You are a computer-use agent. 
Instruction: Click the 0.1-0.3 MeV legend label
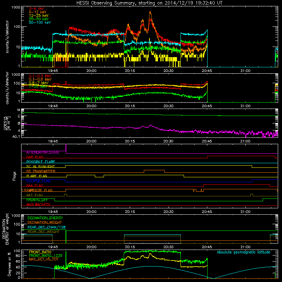(40, 76)
